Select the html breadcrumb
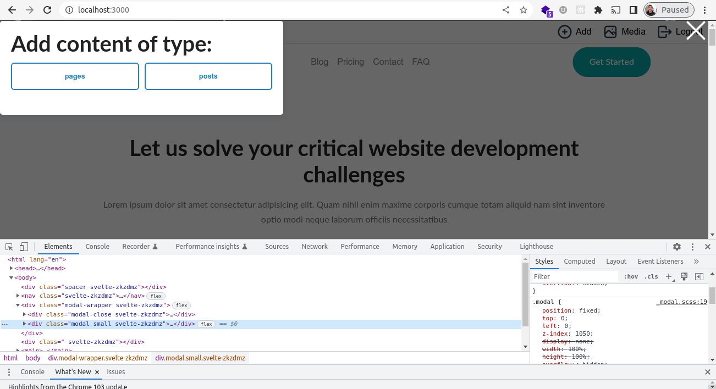The image size is (716, 389). pos(11,358)
